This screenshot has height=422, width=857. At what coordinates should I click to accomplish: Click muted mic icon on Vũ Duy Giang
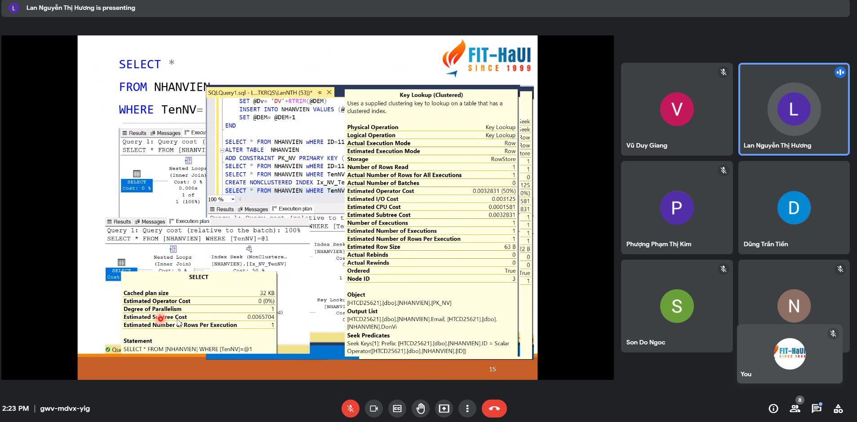click(724, 72)
